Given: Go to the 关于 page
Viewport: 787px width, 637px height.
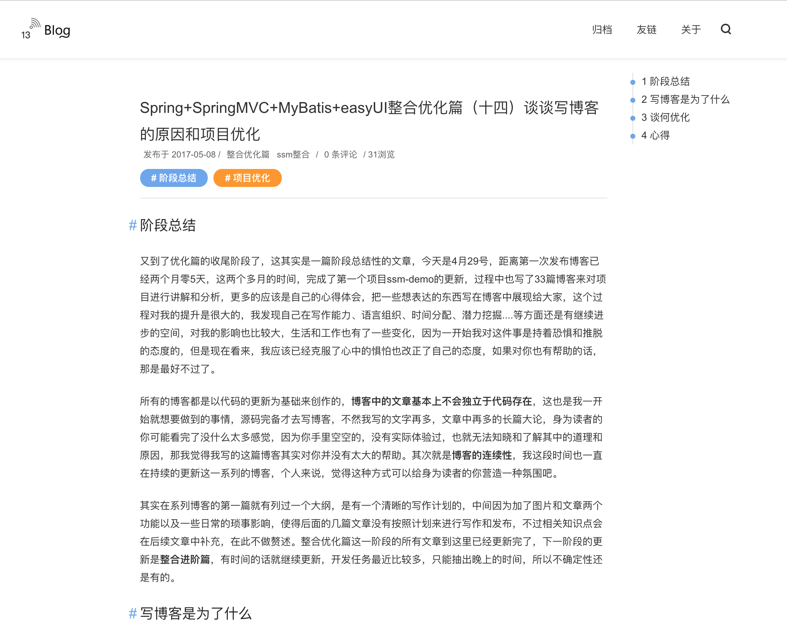Looking at the screenshot, I should (691, 29).
